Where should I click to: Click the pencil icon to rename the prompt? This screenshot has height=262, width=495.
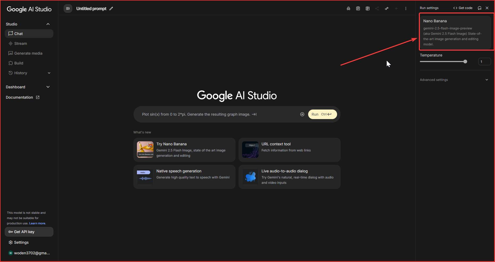[111, 8]
